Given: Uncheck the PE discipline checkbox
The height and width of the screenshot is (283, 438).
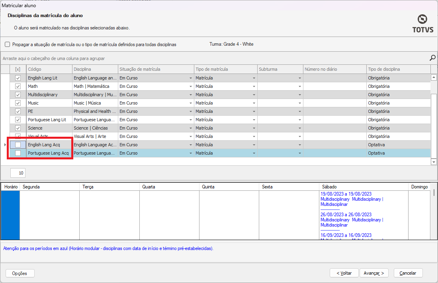Looking at the screenshot, I should coord(18,112).
